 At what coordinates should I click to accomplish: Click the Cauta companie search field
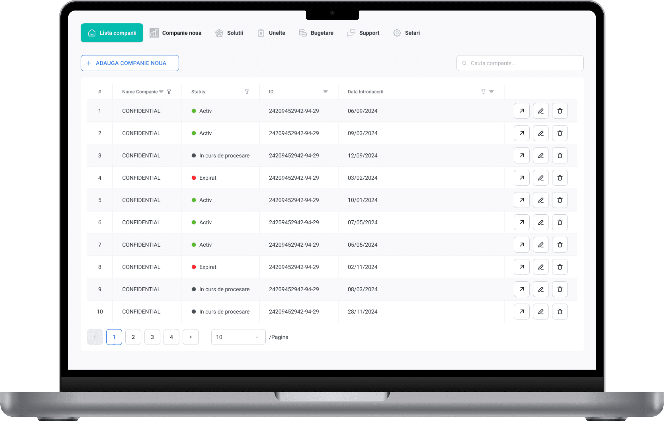click(520, 63)
